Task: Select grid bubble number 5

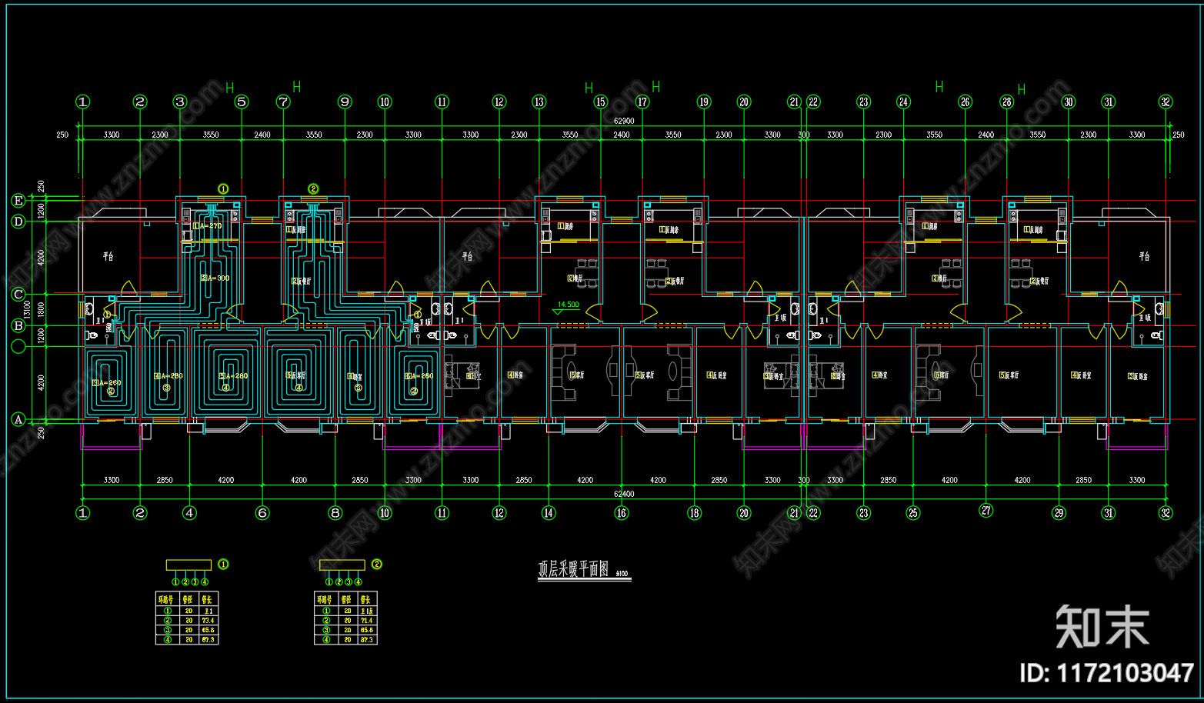Action: tap(242, 102)
